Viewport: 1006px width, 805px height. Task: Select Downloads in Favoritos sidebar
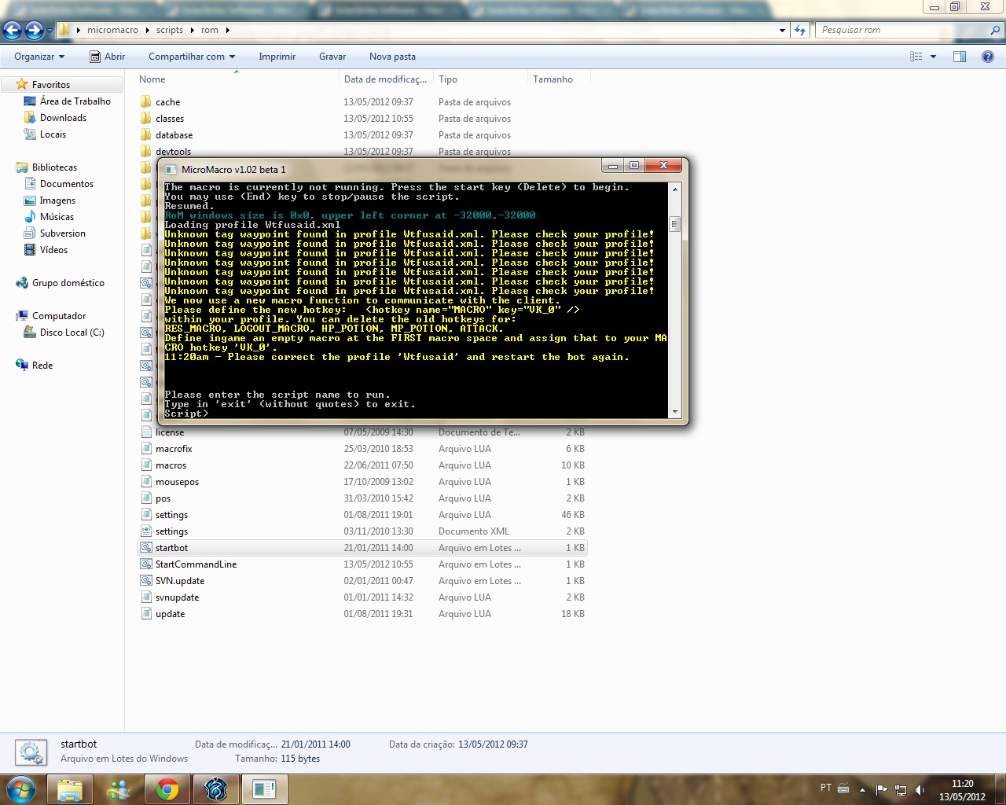[x=63, y=118]
